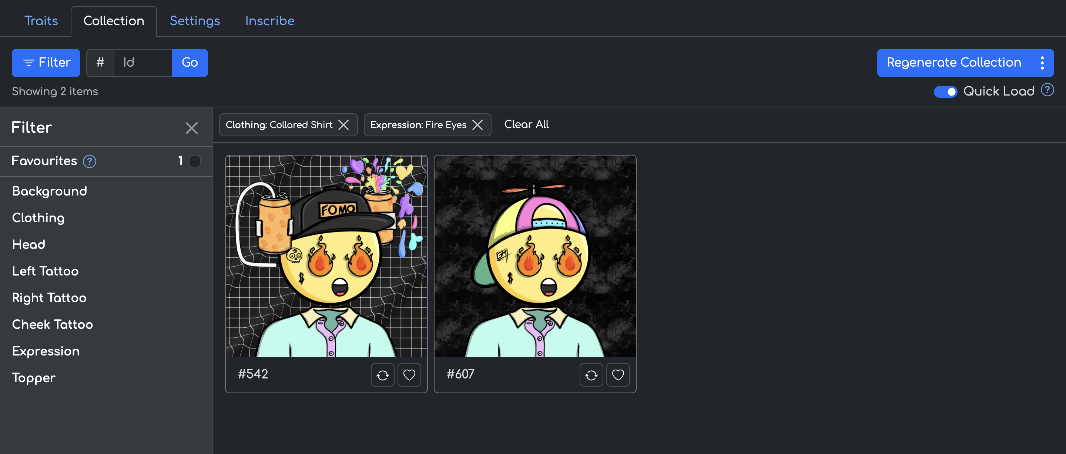Expand the Topper filter category
Image resolution: width=1066 pixels, height=454 pixels.
[34, 378]
